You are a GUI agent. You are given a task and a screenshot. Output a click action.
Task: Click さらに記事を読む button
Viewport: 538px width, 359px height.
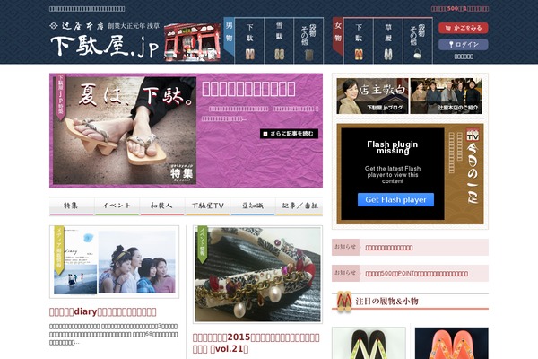click(289, 134)
